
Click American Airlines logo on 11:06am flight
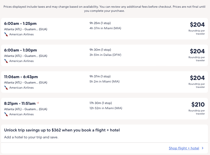tap(6, 88)
